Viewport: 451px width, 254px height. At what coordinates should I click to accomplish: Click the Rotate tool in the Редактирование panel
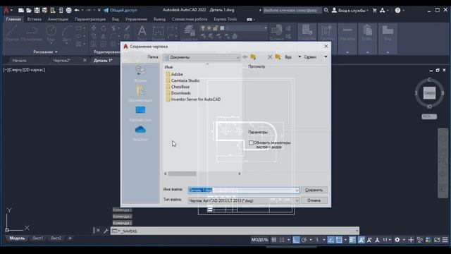click(x=104, y=28)
